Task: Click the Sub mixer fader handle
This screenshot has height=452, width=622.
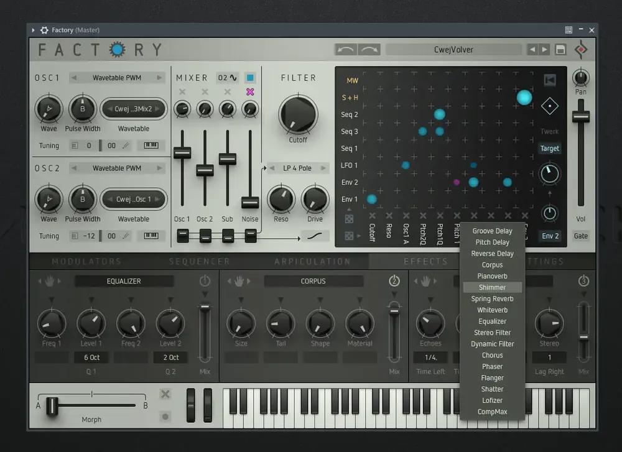Action: [x=227, y=159]
